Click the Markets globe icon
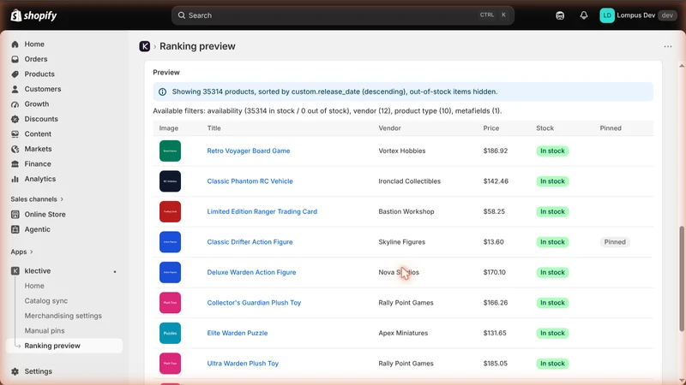This screenshot has width=686, height=385. click(x=15, y=149)
